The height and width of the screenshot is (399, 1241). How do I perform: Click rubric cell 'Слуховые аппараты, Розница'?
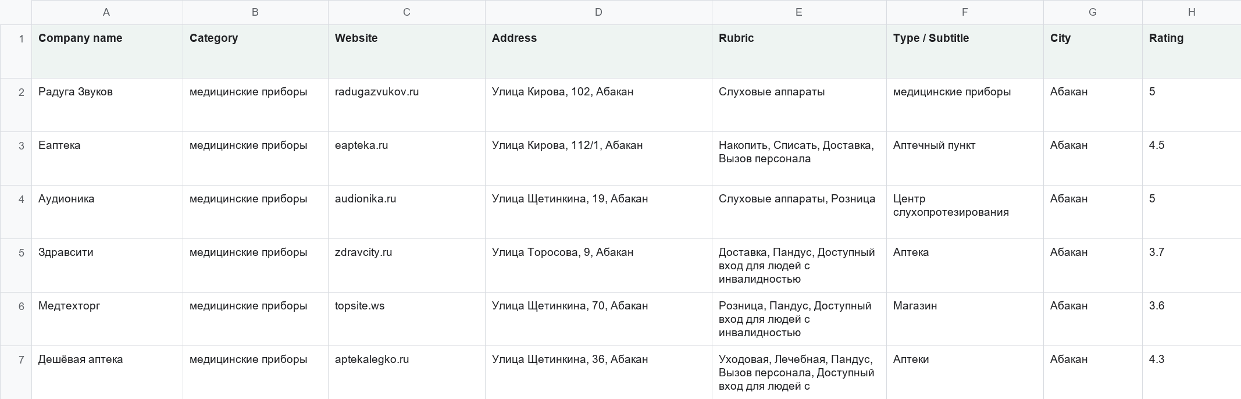799,212
